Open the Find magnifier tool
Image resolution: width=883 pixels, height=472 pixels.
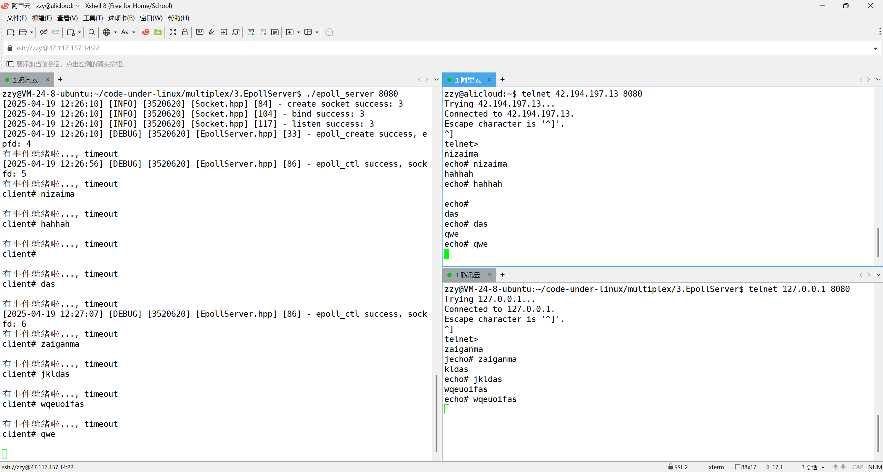(x=91, y=32)
